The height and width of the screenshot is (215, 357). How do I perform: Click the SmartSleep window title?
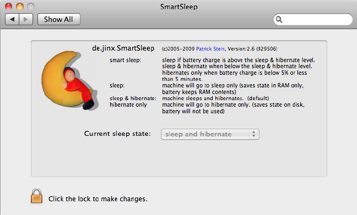(178, 7)
